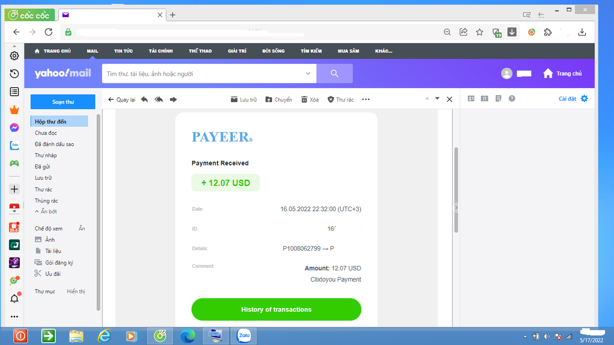The width and height of the screenshot is (614, 345).
Task: Click the search magnifier button
Action: pos(335,74)
